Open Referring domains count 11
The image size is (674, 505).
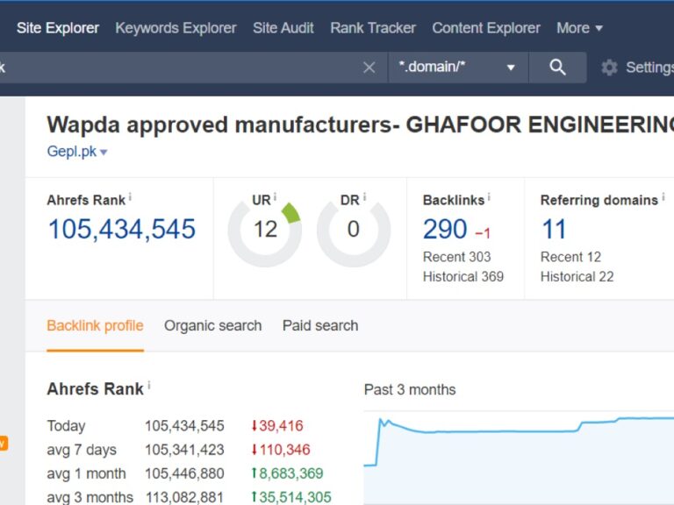click(554, 229)
